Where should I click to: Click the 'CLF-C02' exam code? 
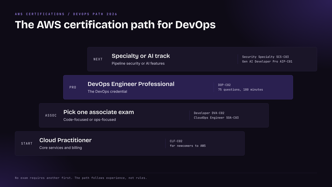click(176, 141)
